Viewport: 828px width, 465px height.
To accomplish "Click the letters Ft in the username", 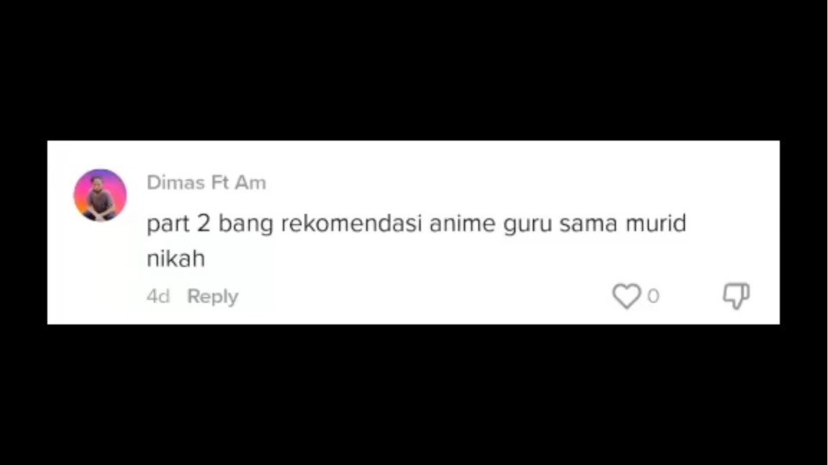I will point(220,183).
